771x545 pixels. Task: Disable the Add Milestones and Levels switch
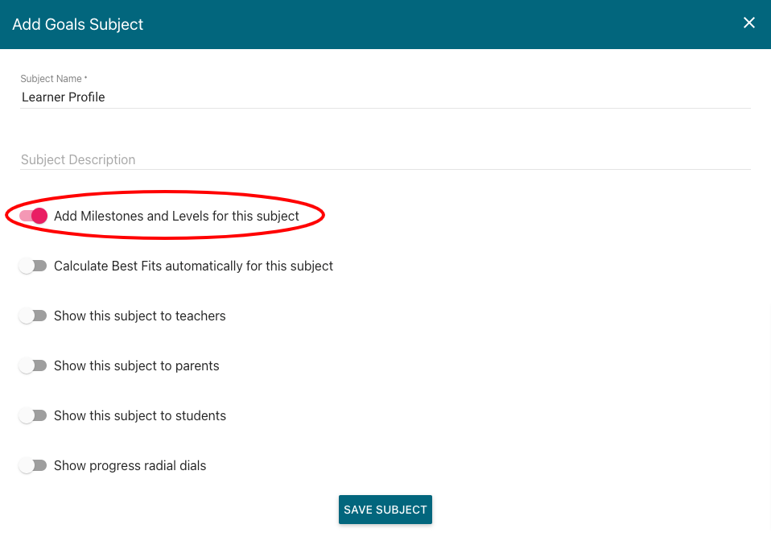(x=33, y=216)
